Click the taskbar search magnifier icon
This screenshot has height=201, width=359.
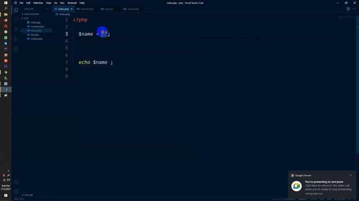(6, 8)
